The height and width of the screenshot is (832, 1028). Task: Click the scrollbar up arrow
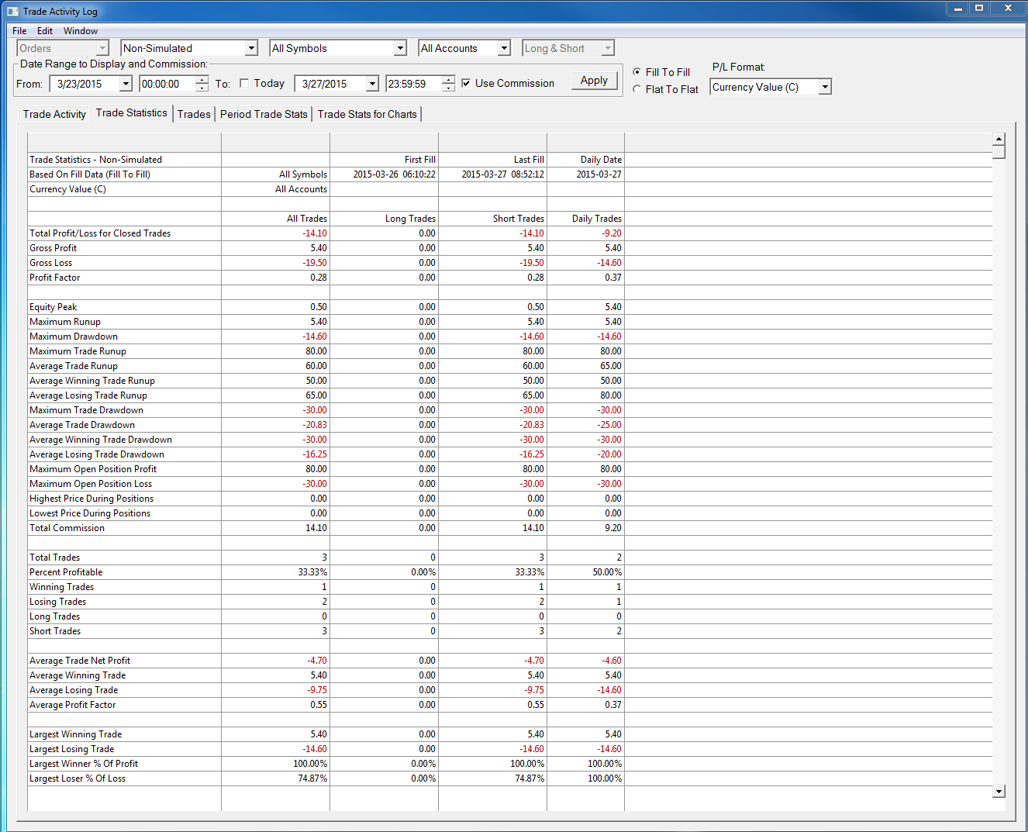(x=999, y=140)
